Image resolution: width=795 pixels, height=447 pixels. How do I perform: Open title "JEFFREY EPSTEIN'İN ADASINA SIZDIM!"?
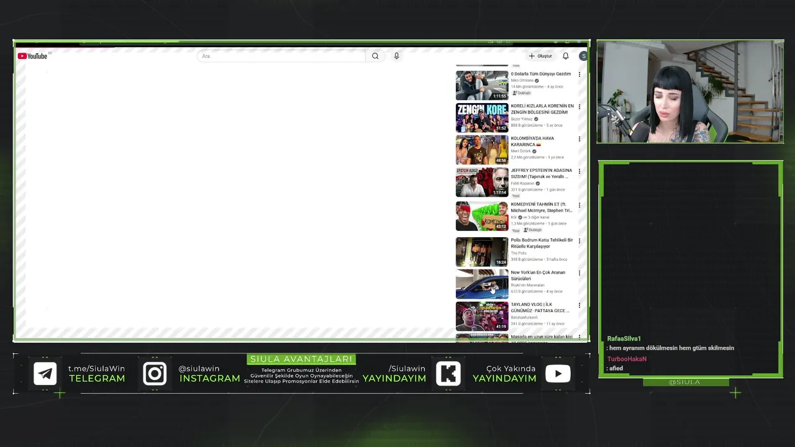(x=540, y=173)
